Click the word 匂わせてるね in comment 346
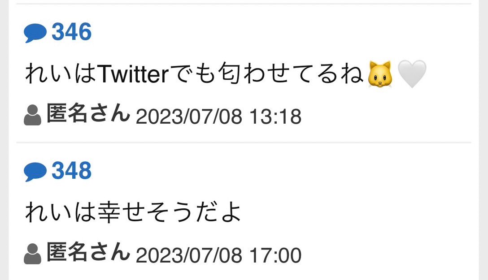488x280 pixels. tap(290, 74)
